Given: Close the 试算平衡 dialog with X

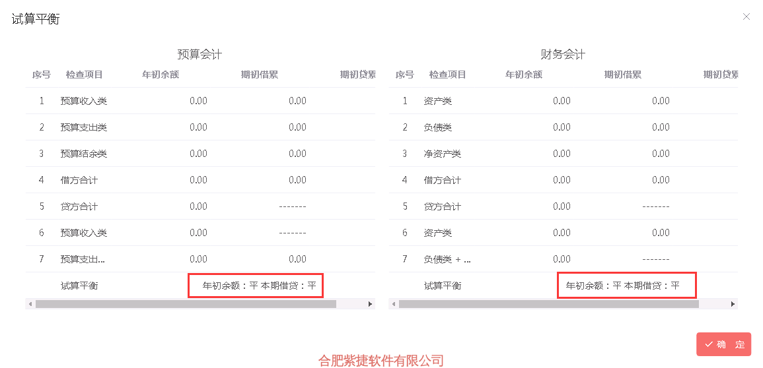Looking at the screenshot, I should (746, 16).
